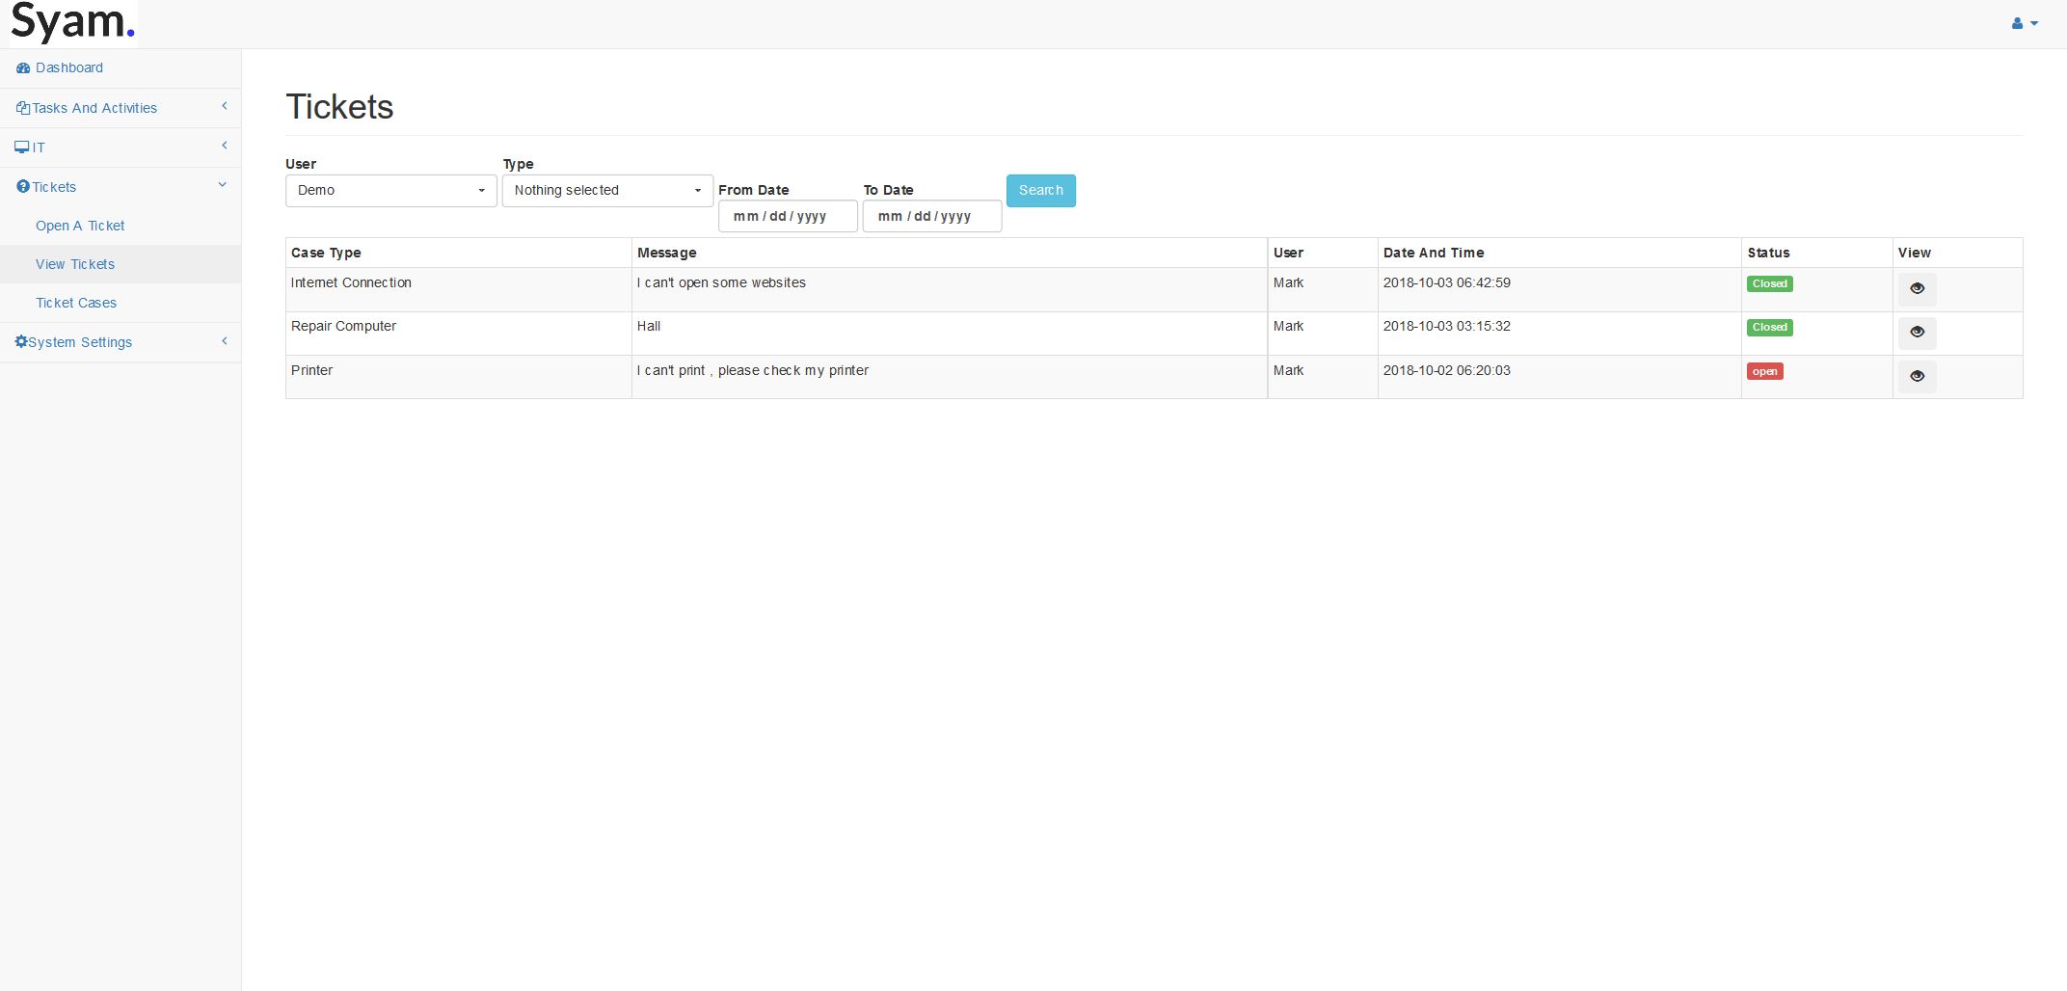
Task: Click the Tasks And Activities clipboard icon
Action: point(22,108)
